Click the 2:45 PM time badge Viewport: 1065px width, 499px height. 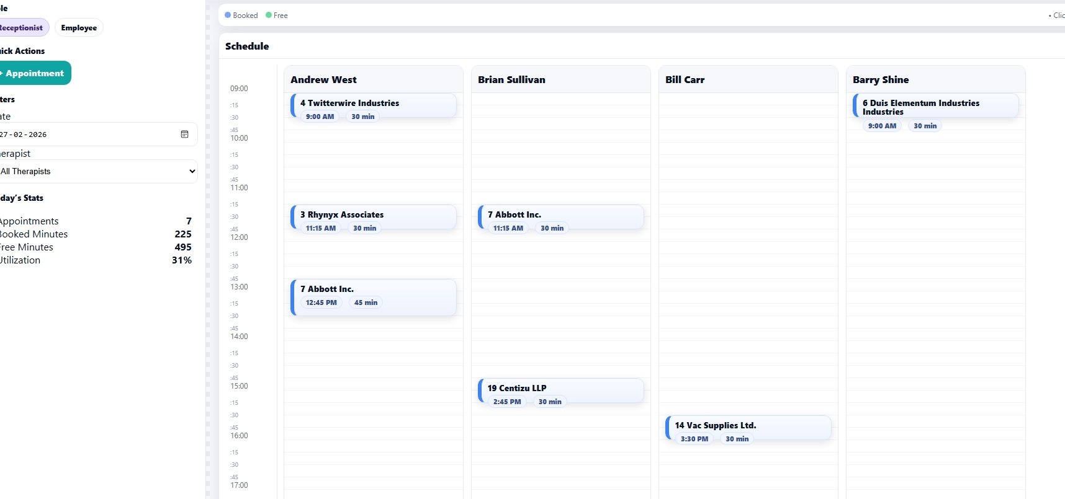507,402
